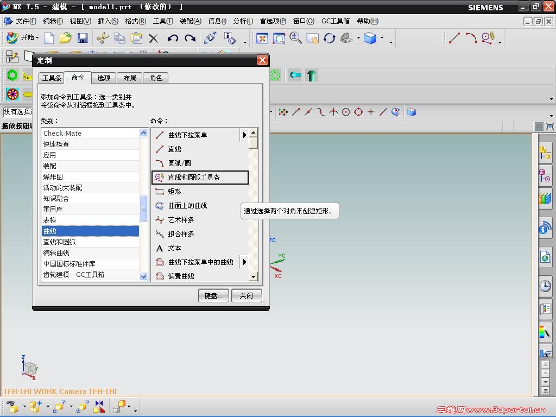
Task: Open a file with the folder icon
Action: 66,38
